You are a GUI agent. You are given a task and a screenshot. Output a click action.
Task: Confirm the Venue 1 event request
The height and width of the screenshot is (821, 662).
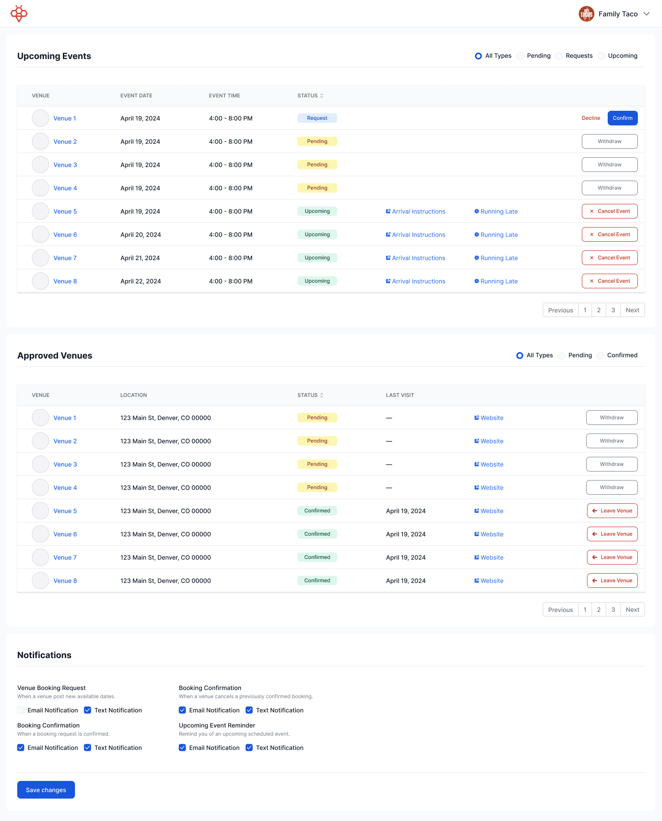pos(623,118)
